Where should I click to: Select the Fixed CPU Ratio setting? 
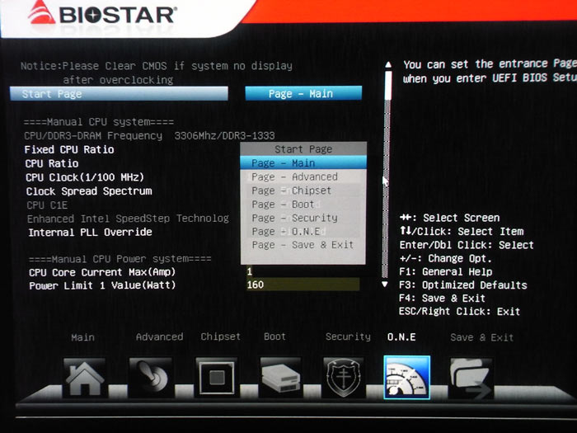pos(69,149)
